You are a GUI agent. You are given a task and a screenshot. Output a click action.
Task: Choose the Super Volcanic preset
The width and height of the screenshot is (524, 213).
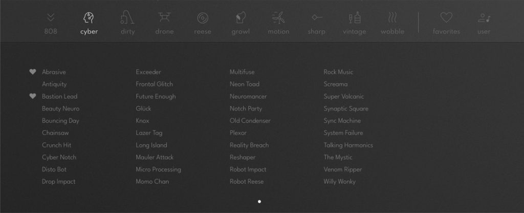tap(343, 96)
